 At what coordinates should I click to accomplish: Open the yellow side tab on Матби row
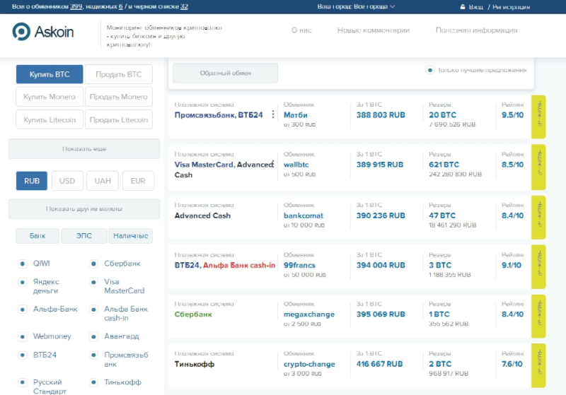538,117
